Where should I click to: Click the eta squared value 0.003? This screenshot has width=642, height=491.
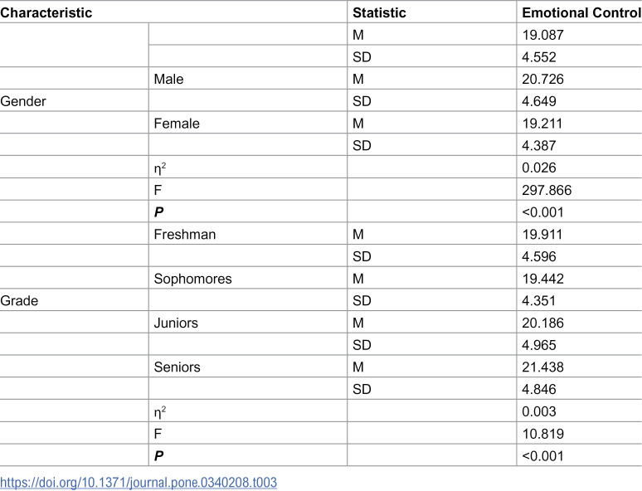point(539,411)
